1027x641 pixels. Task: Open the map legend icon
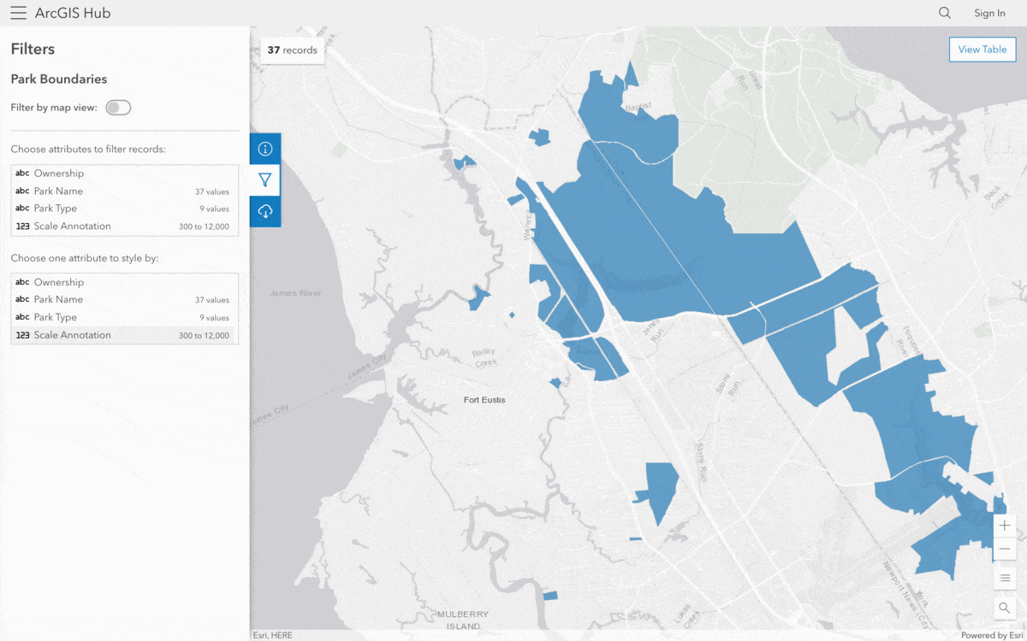(1004, 578)
